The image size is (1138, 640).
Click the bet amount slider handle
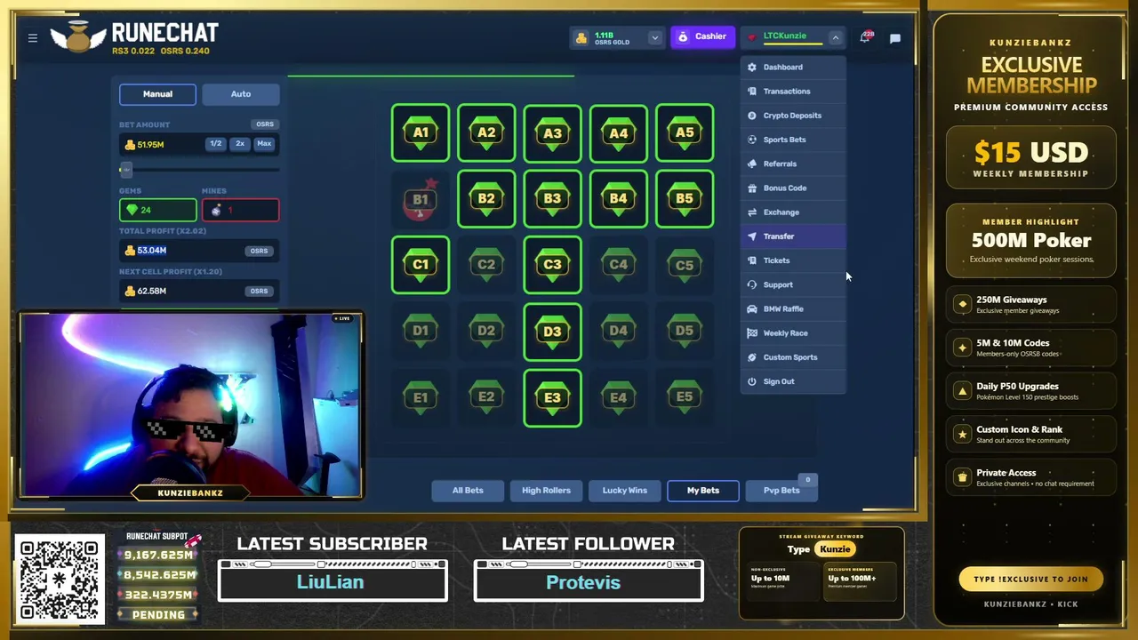pos(125,170)
